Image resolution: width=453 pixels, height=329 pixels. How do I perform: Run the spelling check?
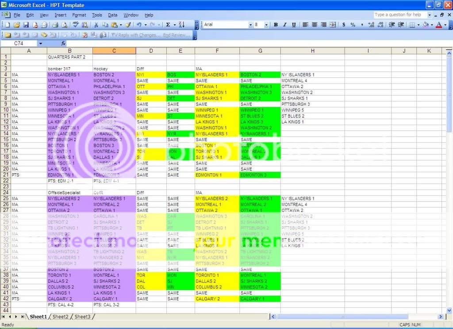(76, 25)
